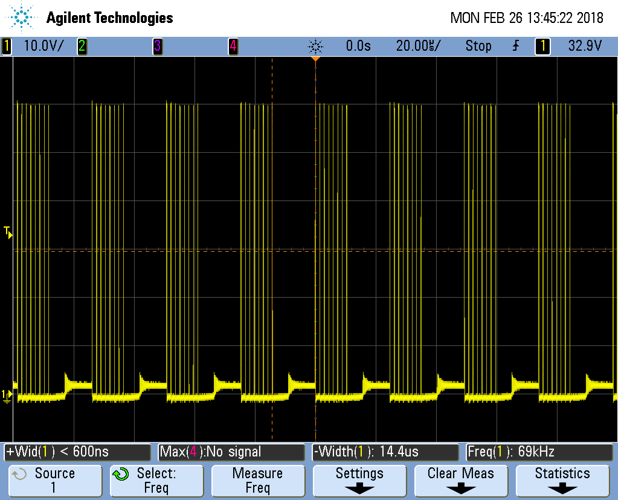Click the date and time display

[x=527, y=18]
